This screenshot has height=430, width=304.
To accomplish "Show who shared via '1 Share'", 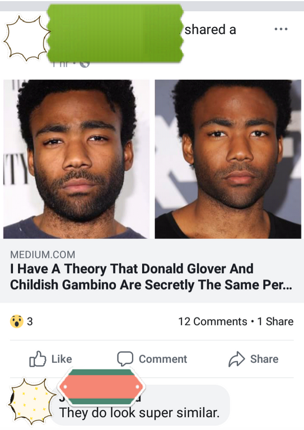I will click(275, 321).
